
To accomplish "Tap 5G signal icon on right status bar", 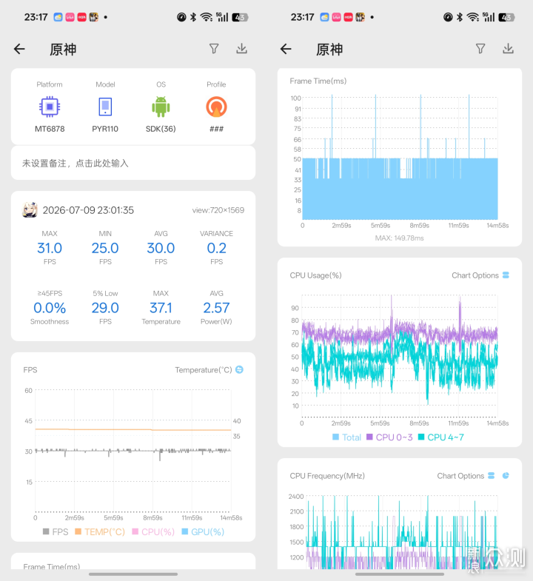I will click(488, 17).
